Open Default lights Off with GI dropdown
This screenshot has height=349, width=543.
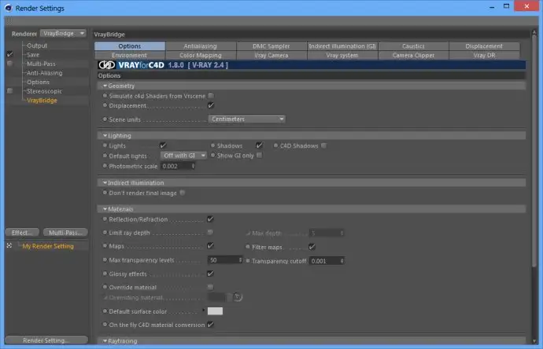coord(183,156)
